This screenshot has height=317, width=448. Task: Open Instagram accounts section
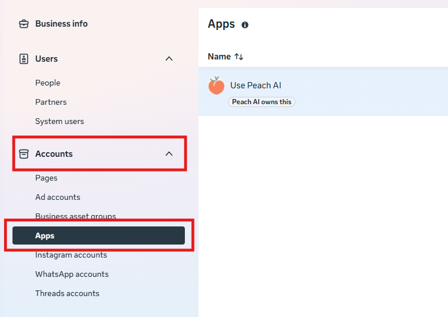[x=71, y=255]
